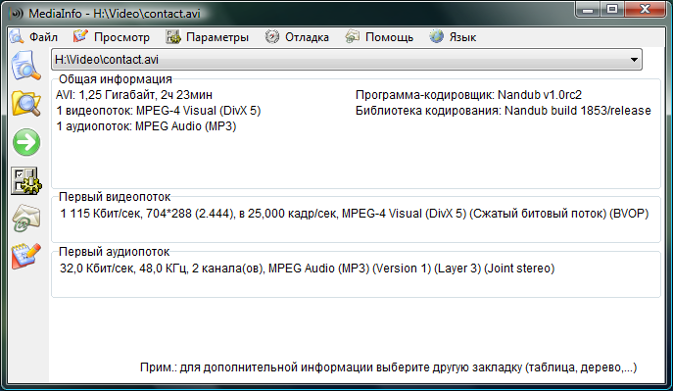Viewport: 673px width, 391px height.
Task: Expand the file path dropdown arrow
Action: (x=634, y=60)
